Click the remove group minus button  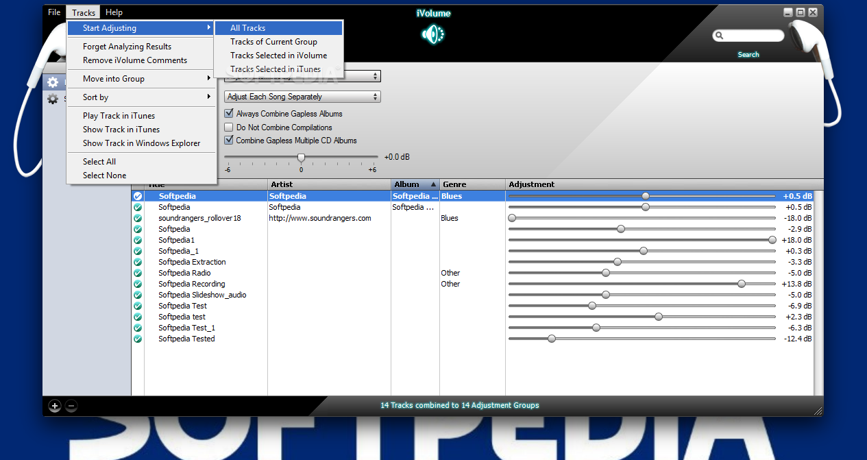pos(71,406)
